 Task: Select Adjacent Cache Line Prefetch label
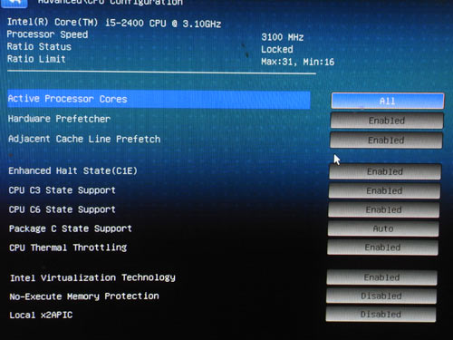tap(84, 139)
